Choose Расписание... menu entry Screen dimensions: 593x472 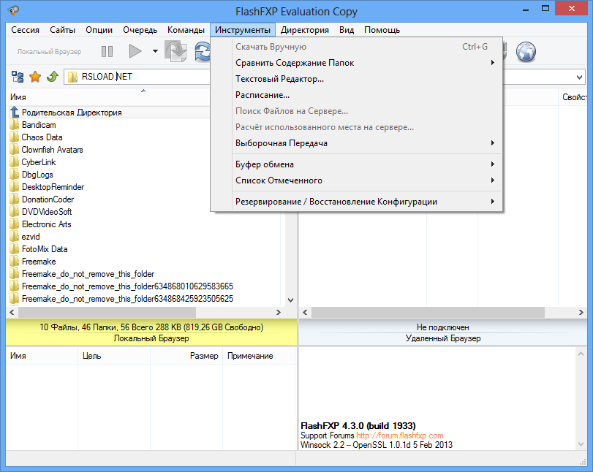[357, 95]
